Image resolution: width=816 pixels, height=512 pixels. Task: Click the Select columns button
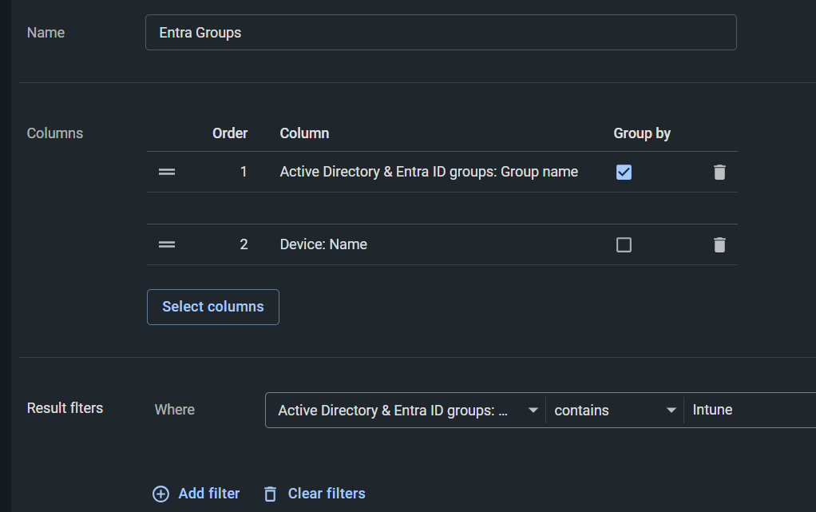click(x=213, y=307)
